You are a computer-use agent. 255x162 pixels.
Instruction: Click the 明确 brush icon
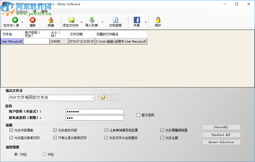(50, 19)
